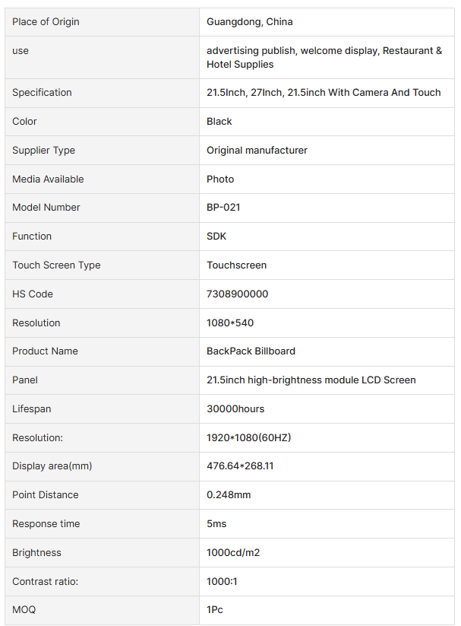
Task: Select the 476.64*268.11 display area value
Action: point(240,466)
